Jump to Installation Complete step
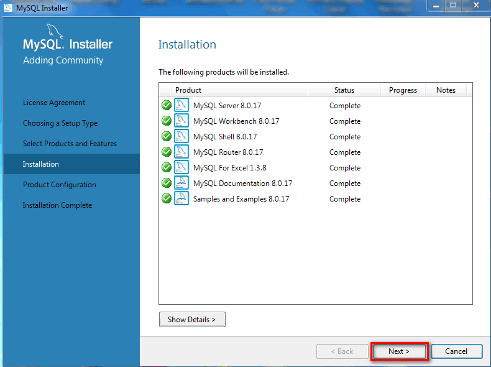Viewport: 491px width, 367px height. click(57, 205)
